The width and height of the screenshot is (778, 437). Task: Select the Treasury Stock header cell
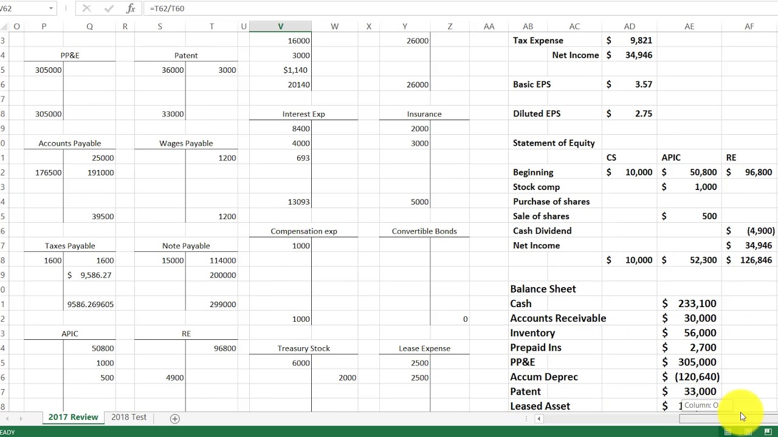303,348
